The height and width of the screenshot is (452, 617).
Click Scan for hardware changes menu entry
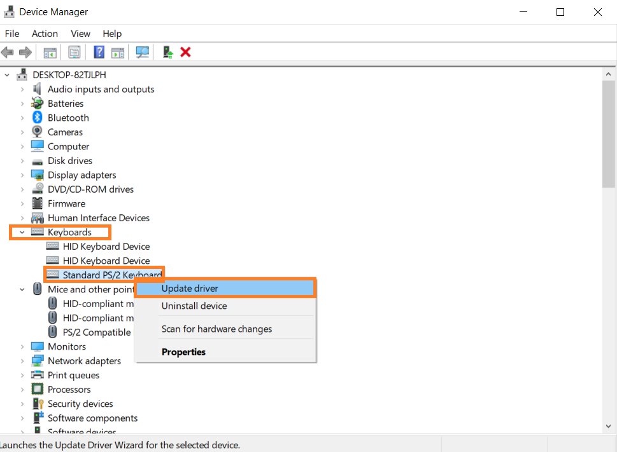click(216, 329)
